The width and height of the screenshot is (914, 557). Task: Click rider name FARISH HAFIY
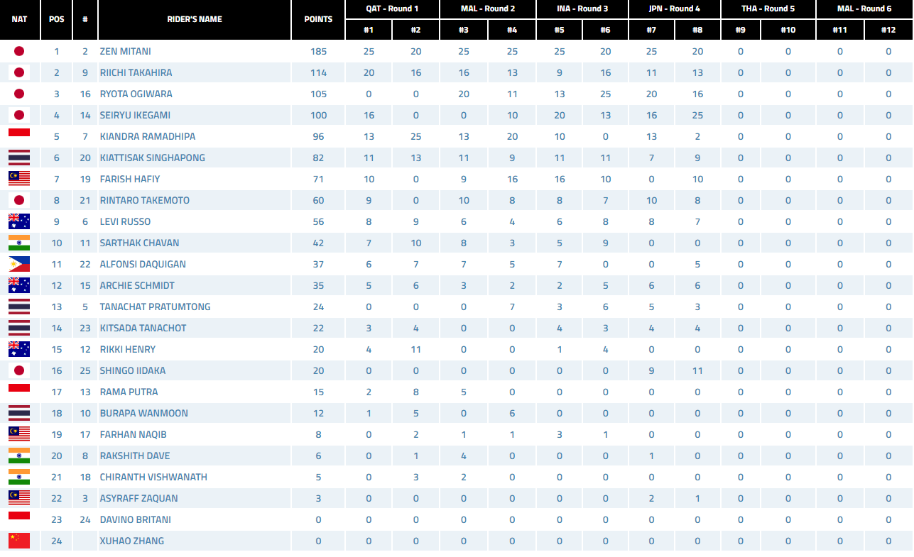(x=130, y=179)
